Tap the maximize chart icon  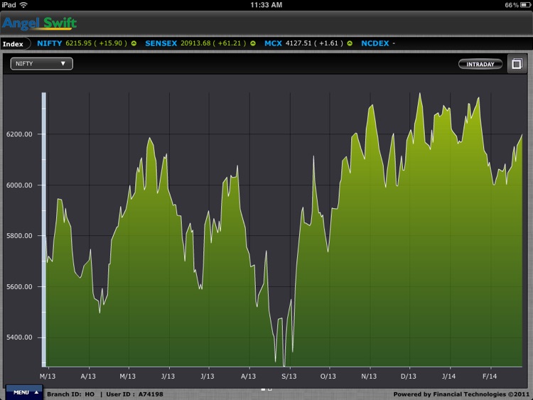tap(517, 65)
